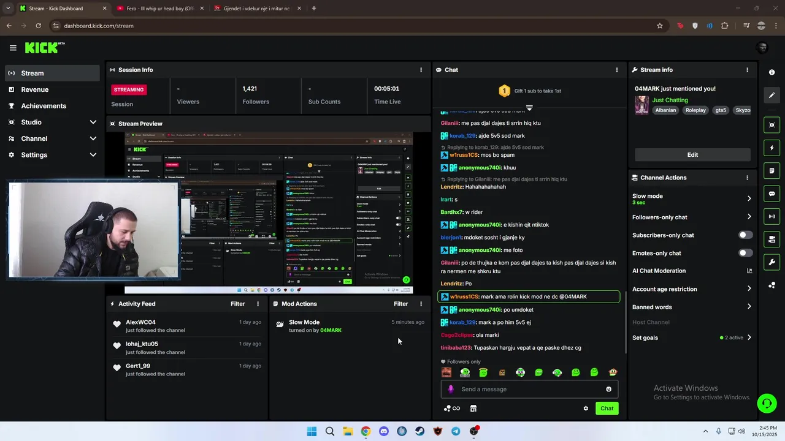Click the document note icon in the right rail
The width and height of the screenshot is (785, 441).
coord(772,171)
